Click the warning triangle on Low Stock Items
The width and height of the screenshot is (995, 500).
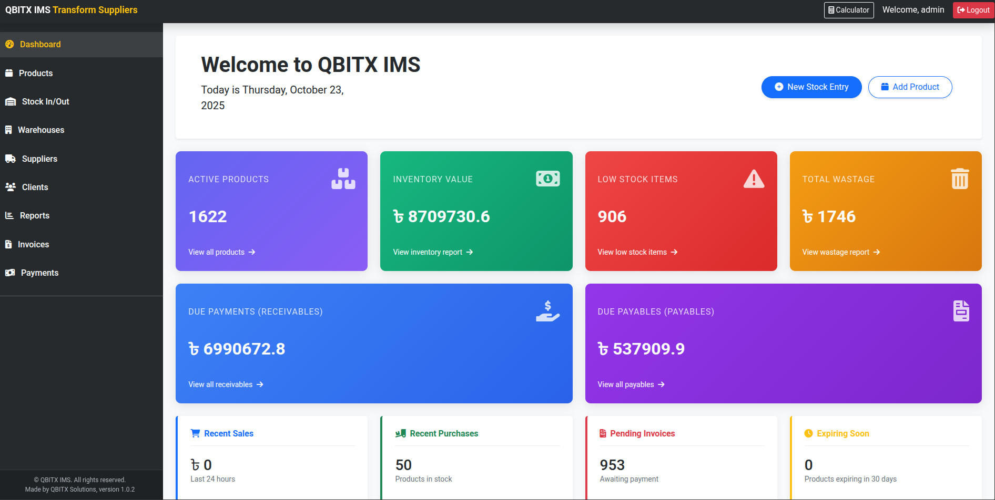coord(754,179)
